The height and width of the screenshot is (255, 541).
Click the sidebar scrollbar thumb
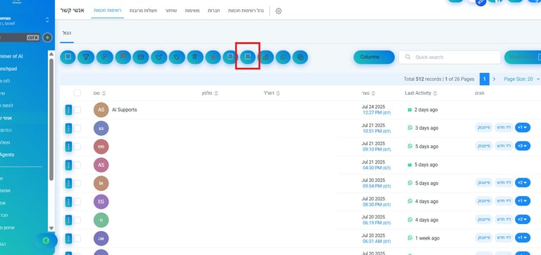[51, 119]
